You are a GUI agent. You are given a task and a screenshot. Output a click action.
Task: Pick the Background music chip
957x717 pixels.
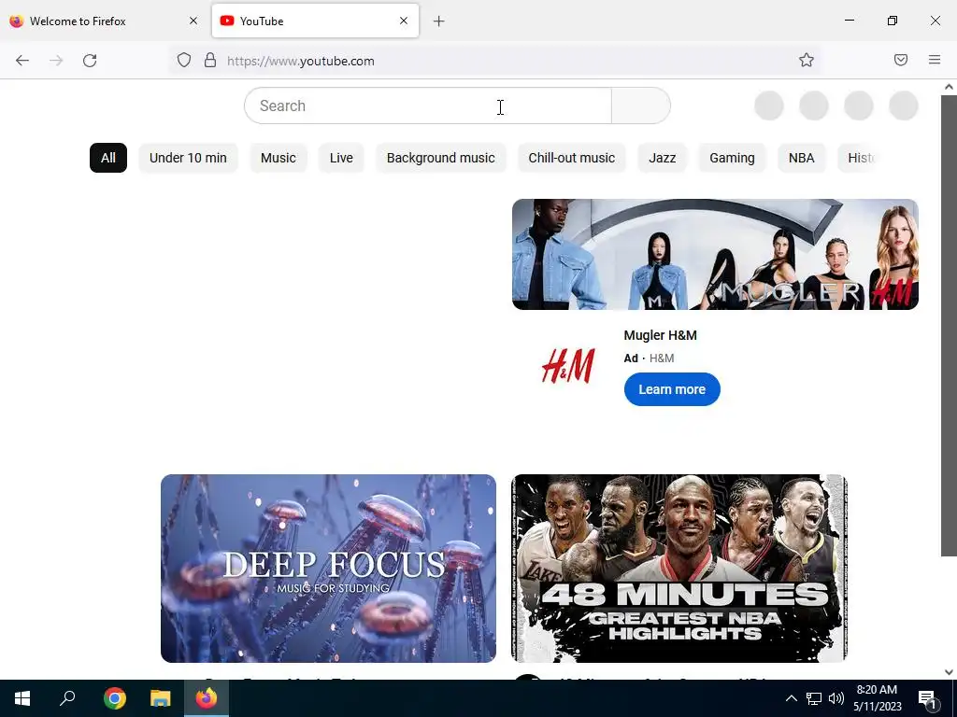click(441, 158)
